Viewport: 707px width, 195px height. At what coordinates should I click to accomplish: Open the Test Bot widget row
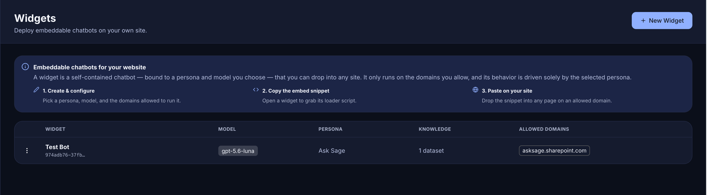point(353,150)
